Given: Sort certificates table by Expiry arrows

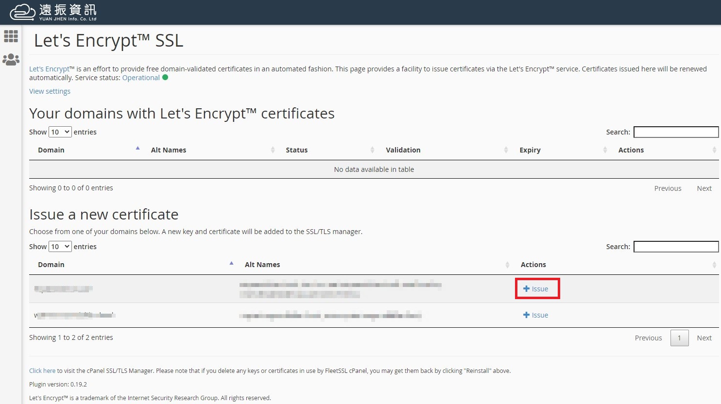Looking at the screenshot, I should 605,150.
